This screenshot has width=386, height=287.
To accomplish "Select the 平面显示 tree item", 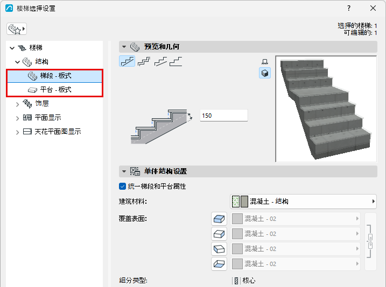I will (x=48, y=118).
